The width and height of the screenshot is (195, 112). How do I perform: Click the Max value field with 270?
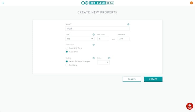(x=124, y=39)
